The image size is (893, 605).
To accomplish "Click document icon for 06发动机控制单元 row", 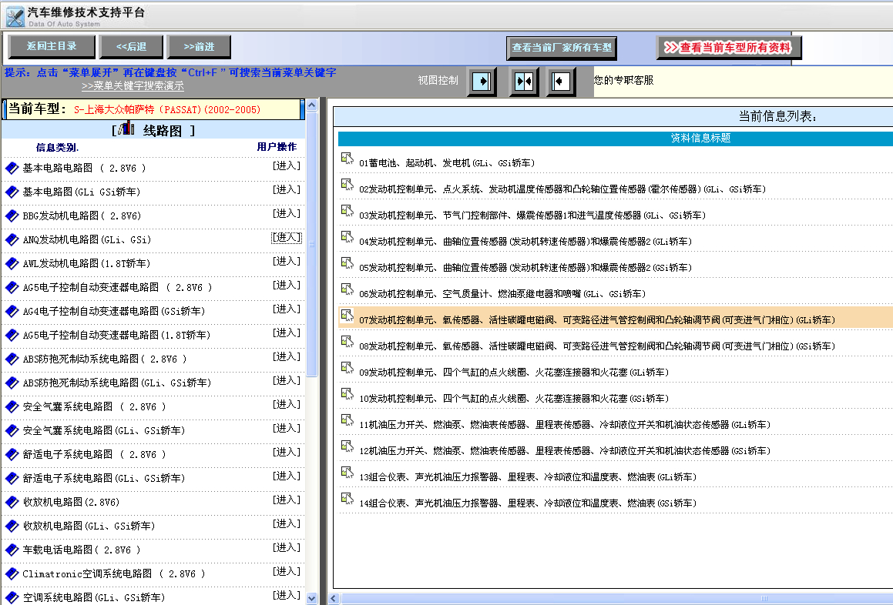I will coord(347,289).
